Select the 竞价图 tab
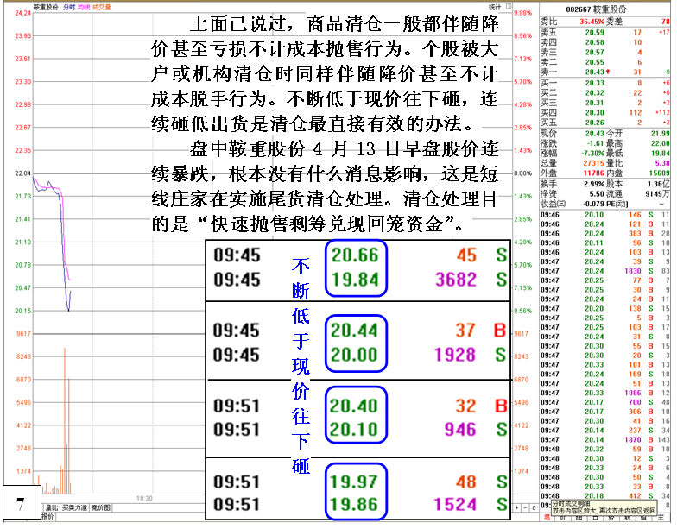Screen dimensions: 677x529 pos(101,508)
